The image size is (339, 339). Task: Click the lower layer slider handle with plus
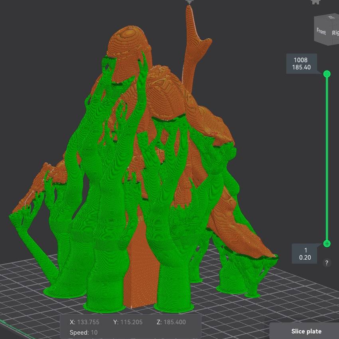pyautogui.click(x=327, y=244)
